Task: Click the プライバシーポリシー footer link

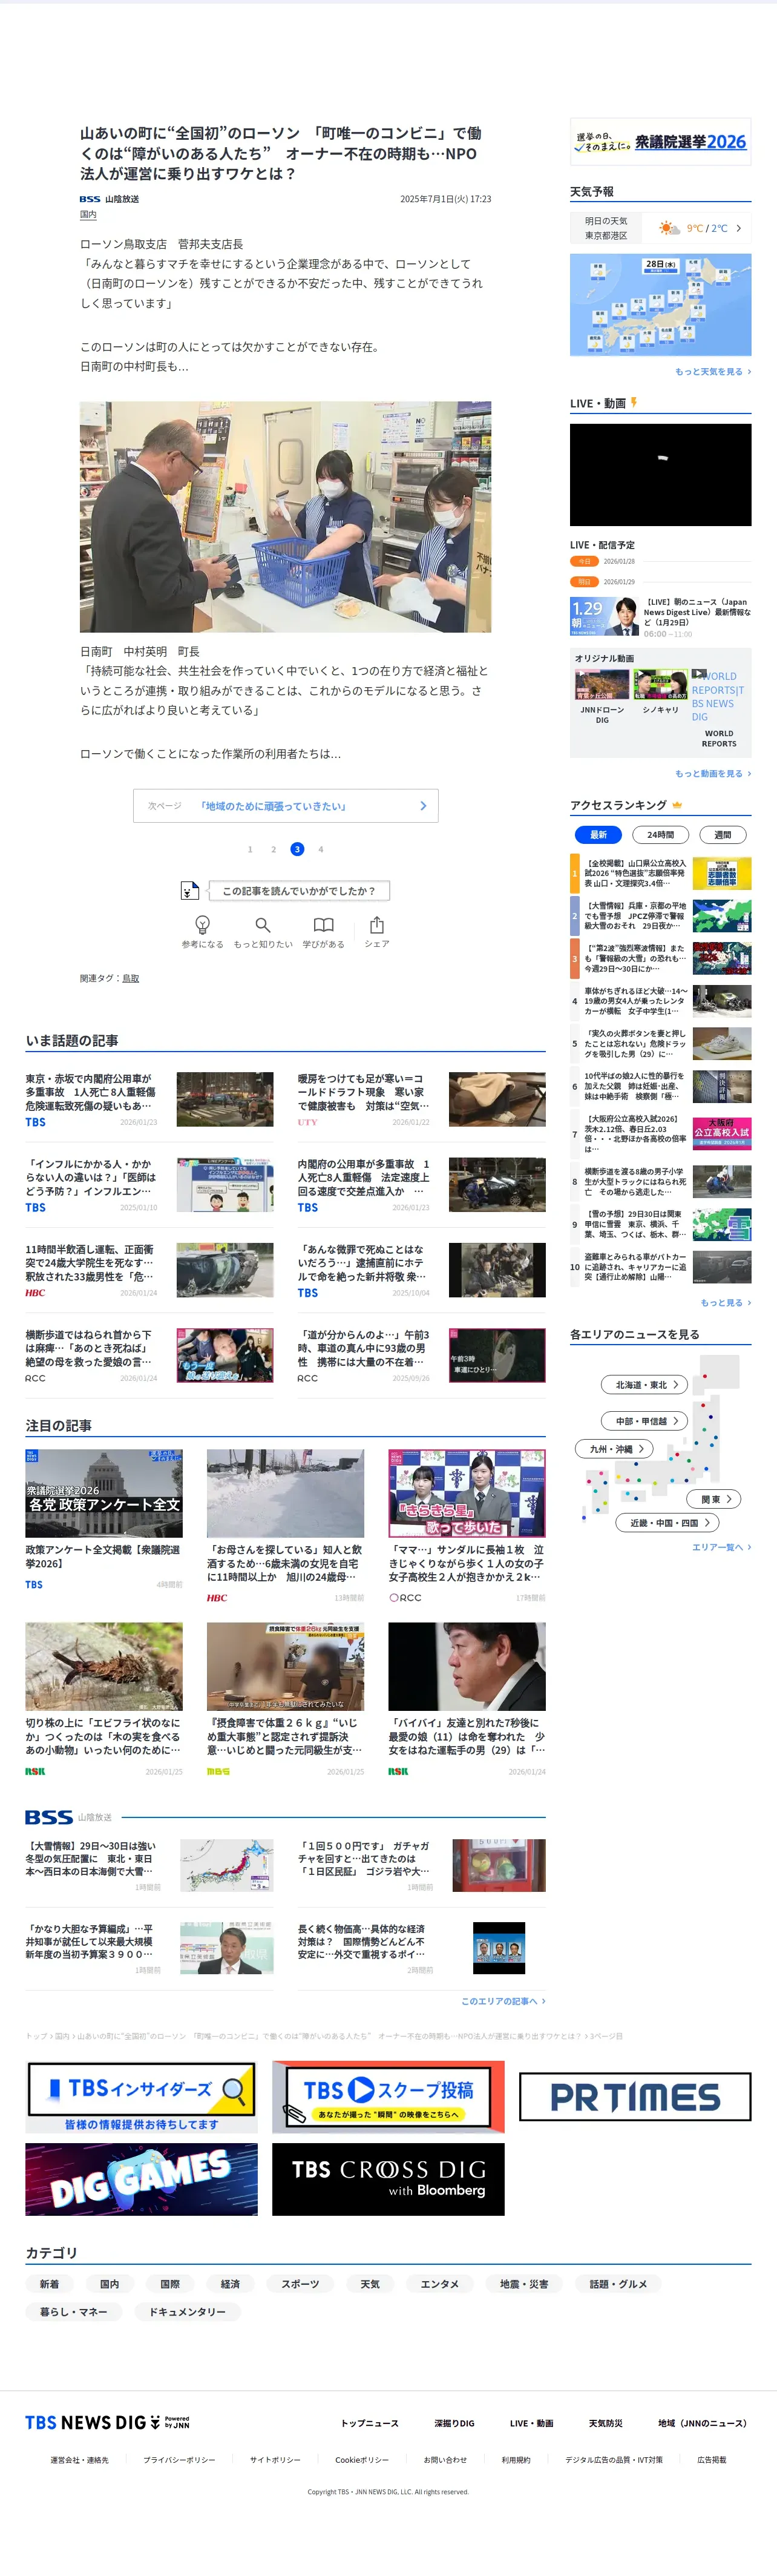Action: coord(179,2460)
